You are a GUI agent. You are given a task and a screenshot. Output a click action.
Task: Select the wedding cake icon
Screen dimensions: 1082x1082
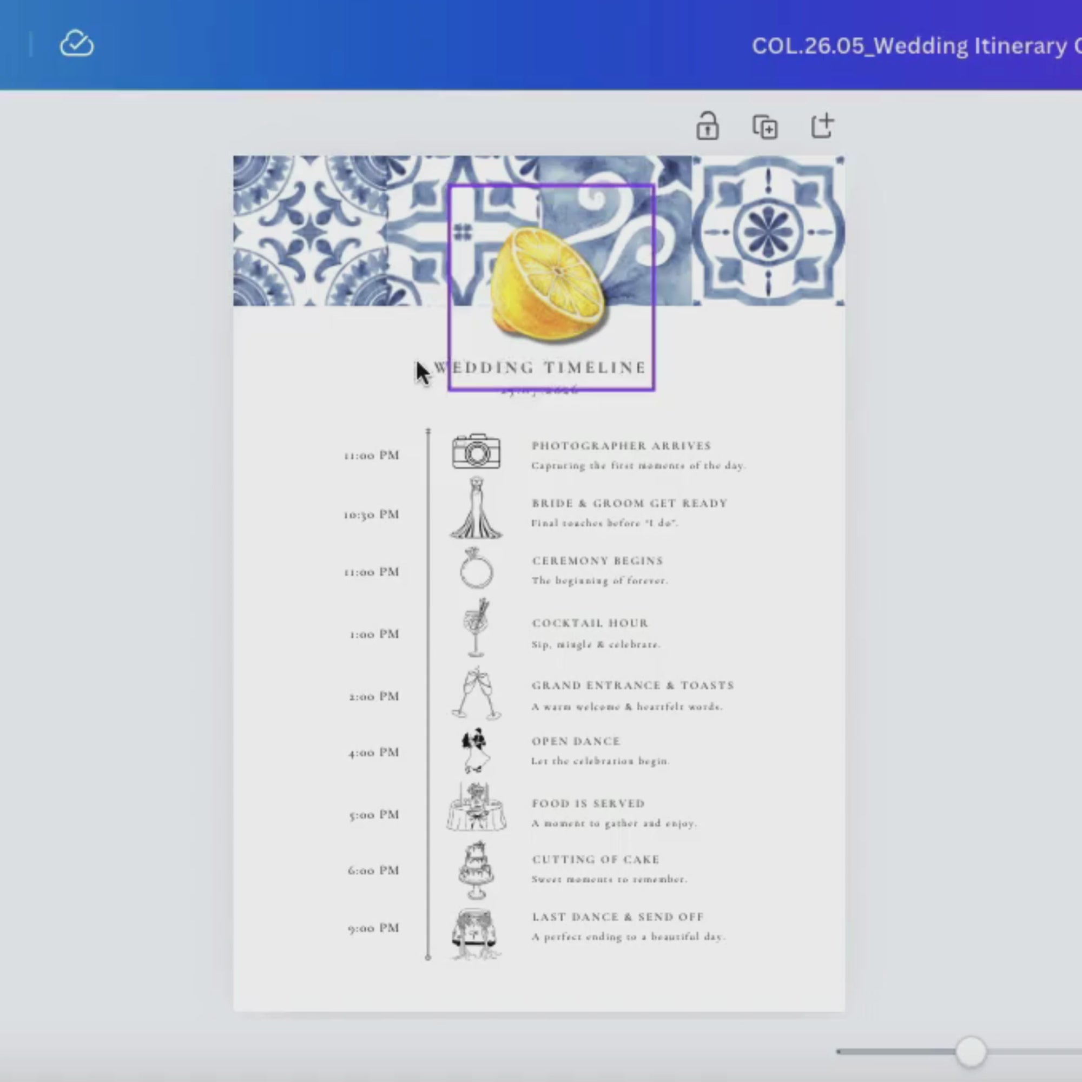(476, 870)
